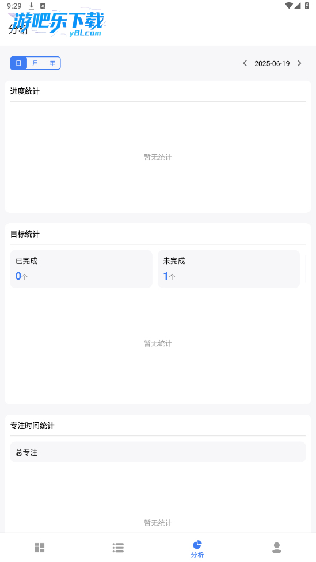
Task: Open the profile person icon
Action: point(276,547)
